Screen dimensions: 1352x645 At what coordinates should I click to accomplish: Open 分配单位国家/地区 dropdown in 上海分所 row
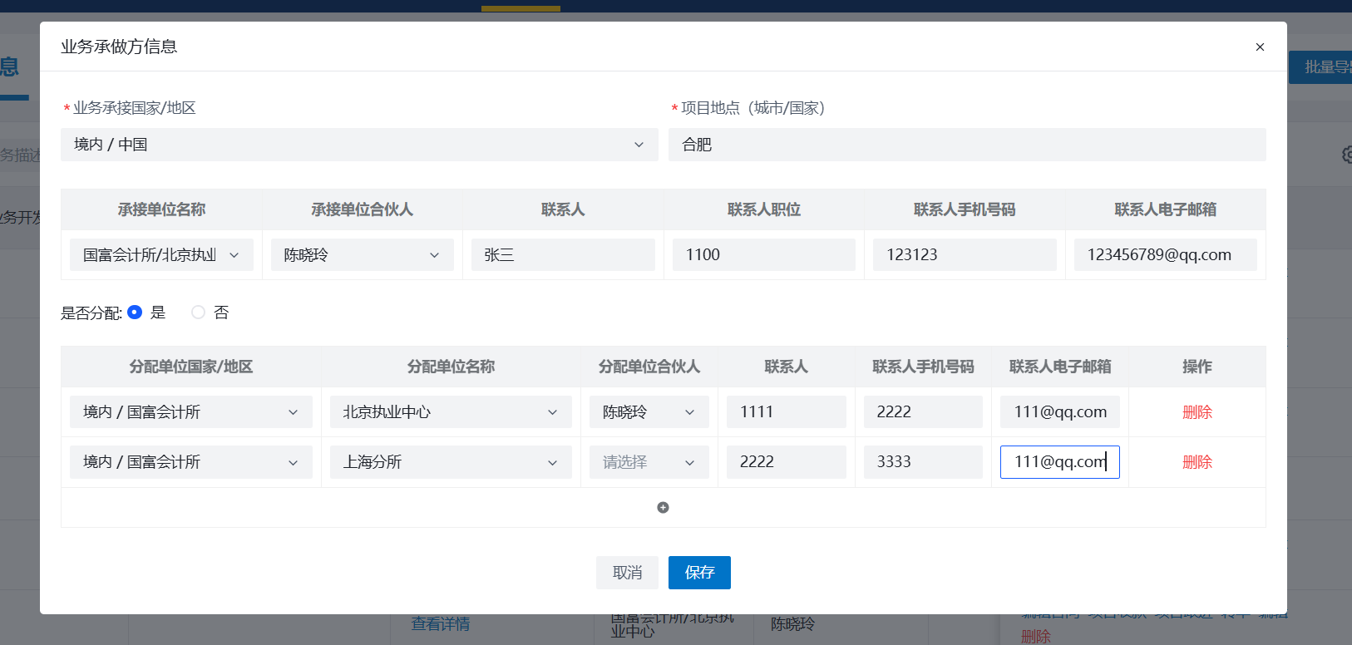pos(191,462)
